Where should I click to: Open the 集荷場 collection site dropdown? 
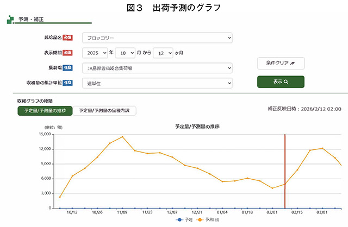click(x=157, y=68)
